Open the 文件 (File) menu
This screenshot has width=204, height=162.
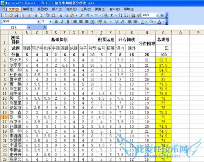[14, 9]
